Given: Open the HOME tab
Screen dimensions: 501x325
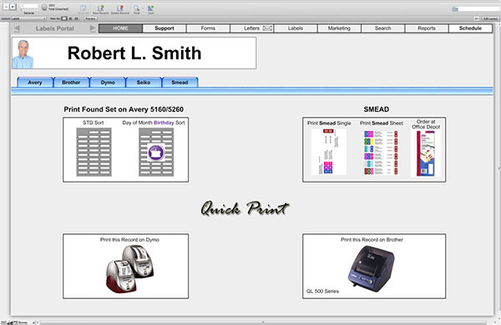Looking at the screenshot, I should point(120,28).
